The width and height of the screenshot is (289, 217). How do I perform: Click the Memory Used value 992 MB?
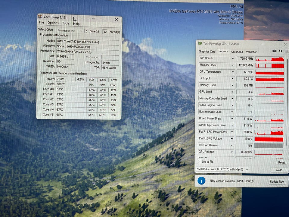point(245,85)
